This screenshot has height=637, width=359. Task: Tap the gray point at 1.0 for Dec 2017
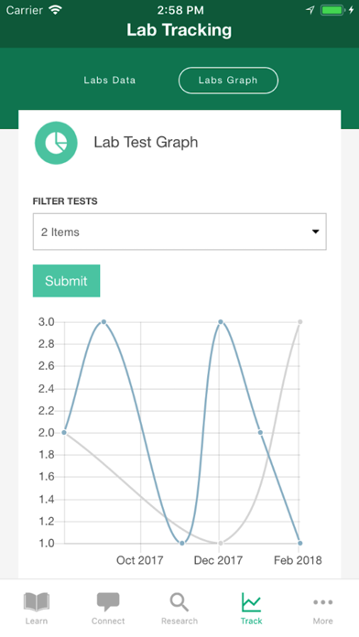click(x=221, y=543)
